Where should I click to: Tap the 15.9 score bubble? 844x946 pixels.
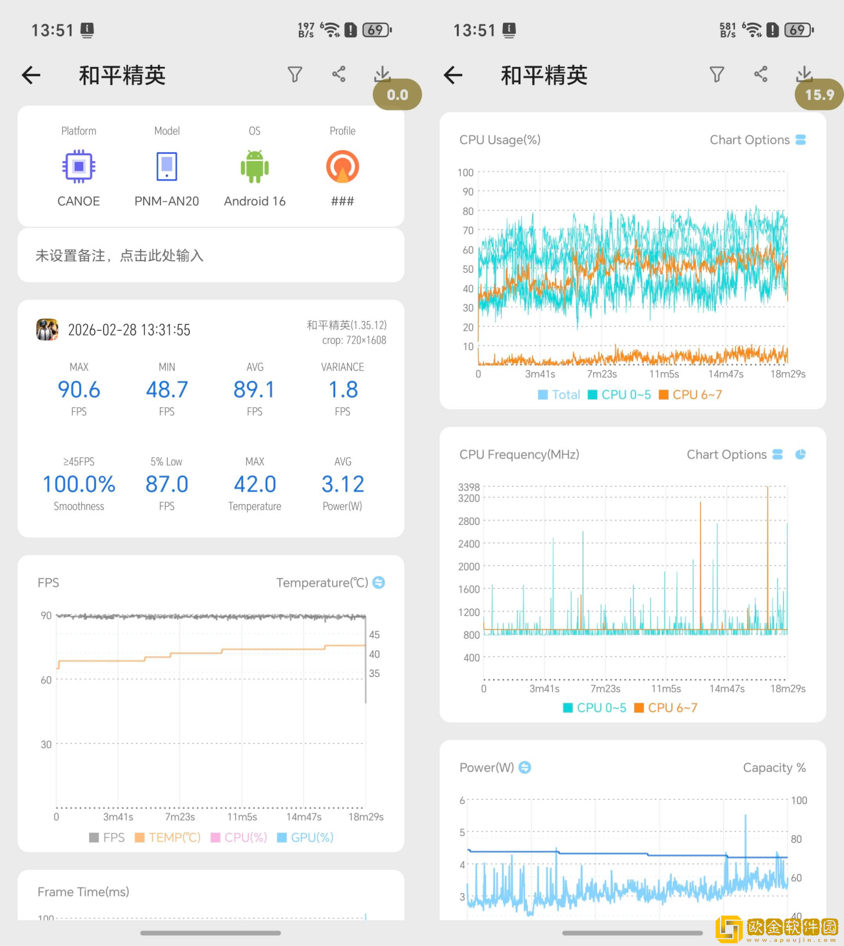pyautogui.click(x=818, y=94)
